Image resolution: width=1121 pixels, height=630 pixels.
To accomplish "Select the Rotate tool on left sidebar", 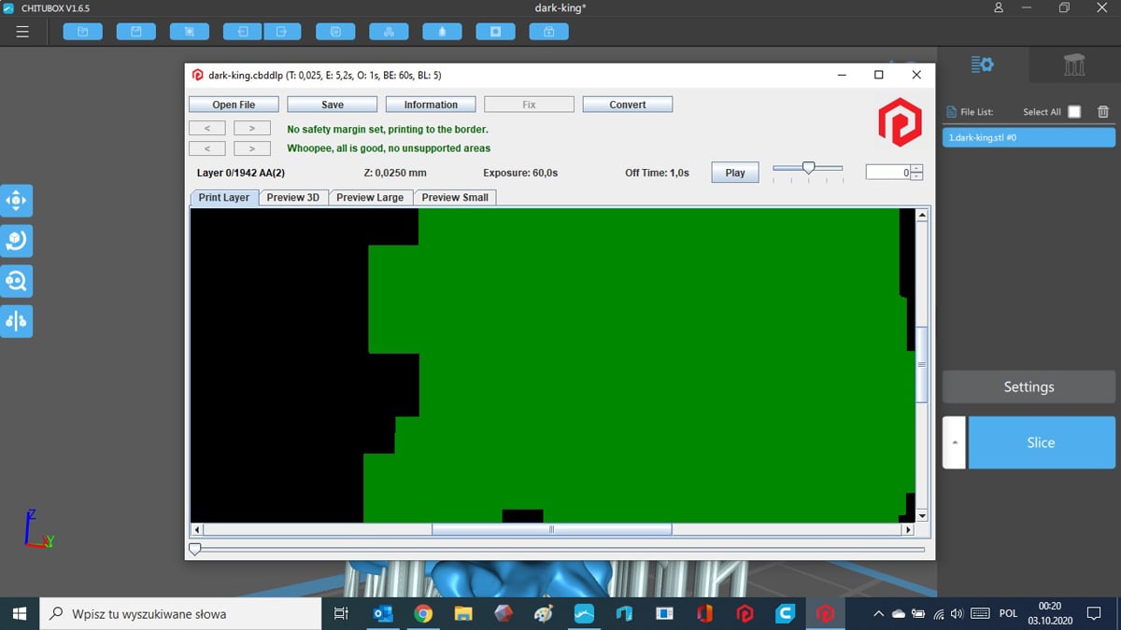I will (x=17, y=241).
